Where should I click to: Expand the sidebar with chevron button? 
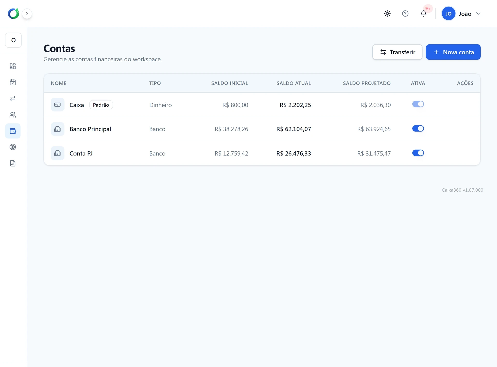pyautogui.click(x=27, y=14)
